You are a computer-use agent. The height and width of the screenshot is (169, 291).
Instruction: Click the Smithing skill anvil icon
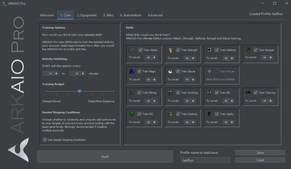click(x=170, y=92)
